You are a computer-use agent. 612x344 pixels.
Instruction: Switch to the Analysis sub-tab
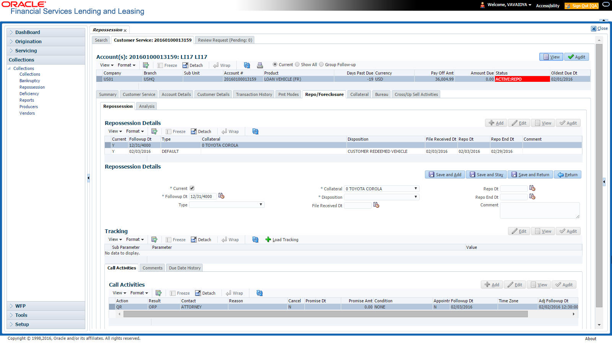click(x=147, y=106)
